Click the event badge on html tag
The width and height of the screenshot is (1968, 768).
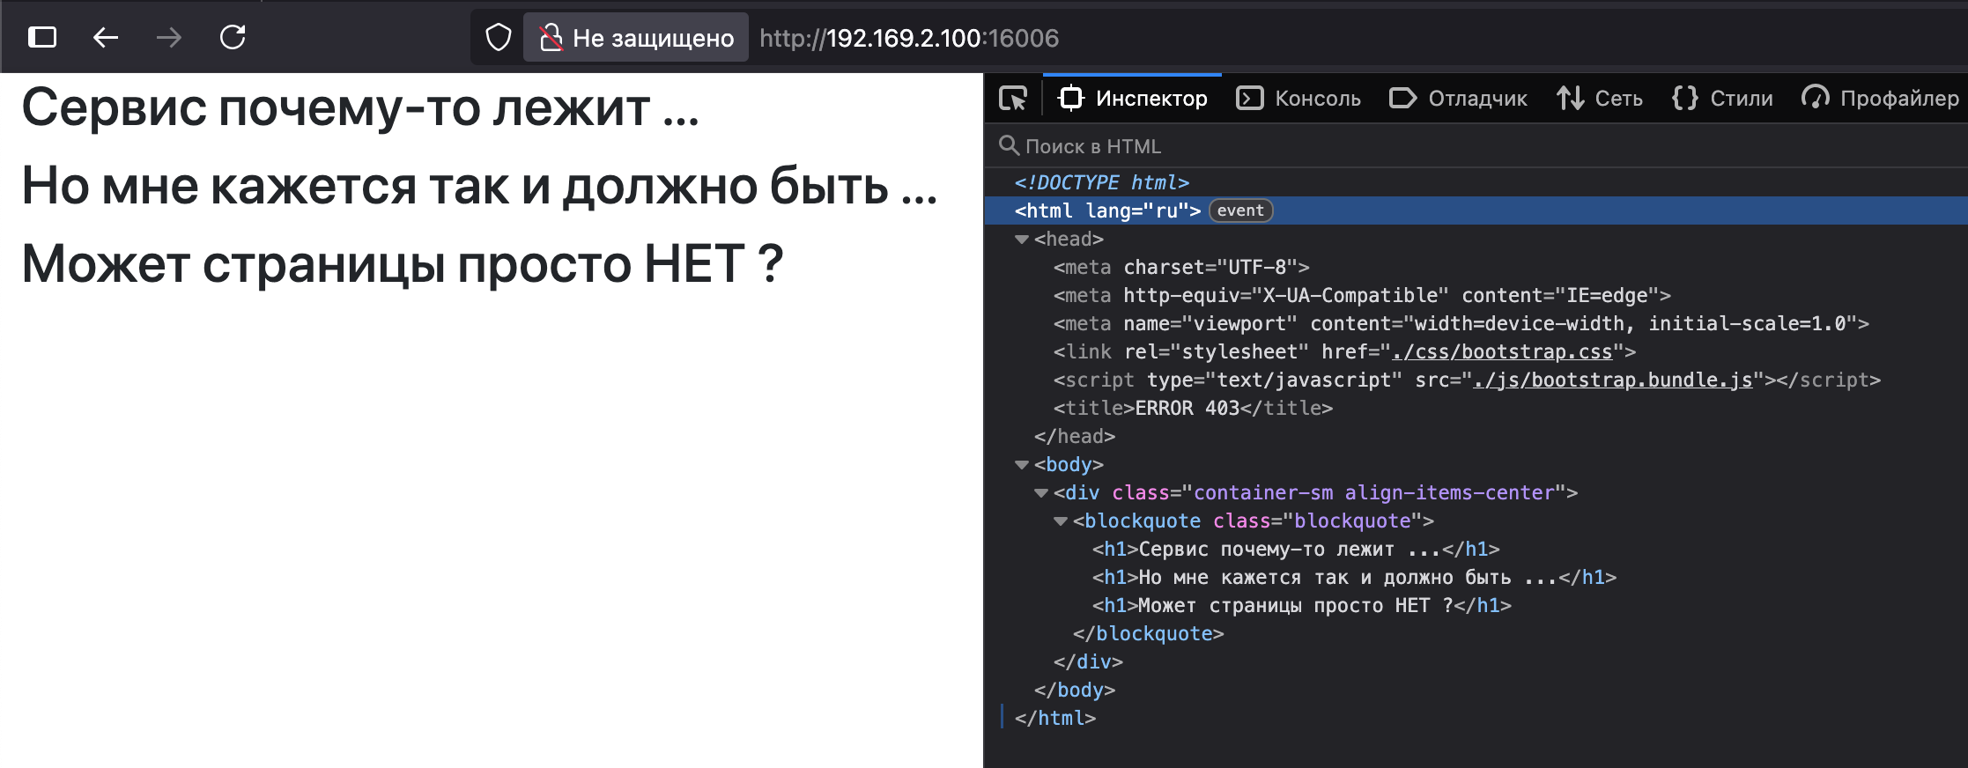[x=1240, y=210]
